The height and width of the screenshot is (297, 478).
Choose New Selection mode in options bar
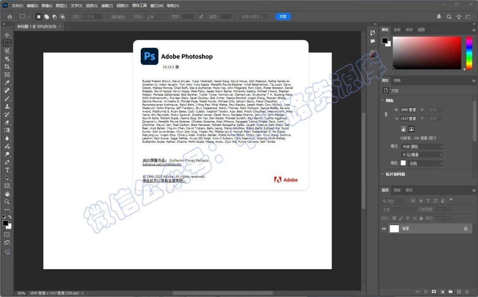[39, 17]
